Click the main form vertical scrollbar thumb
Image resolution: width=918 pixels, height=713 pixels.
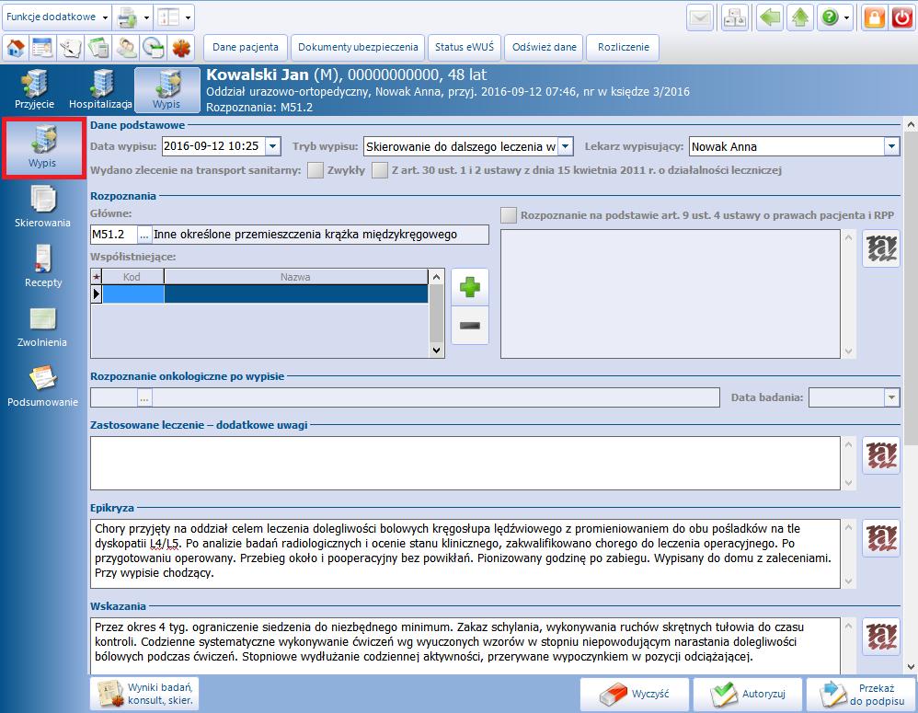pos(911,289)
